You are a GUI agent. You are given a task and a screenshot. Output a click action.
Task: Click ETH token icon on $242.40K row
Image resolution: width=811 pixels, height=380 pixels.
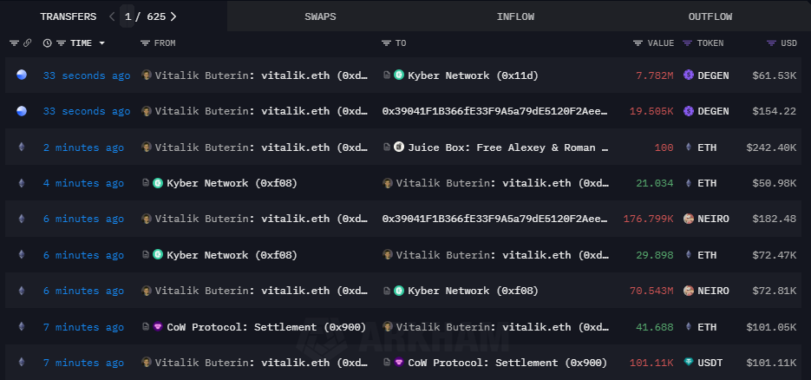[689, 147]
